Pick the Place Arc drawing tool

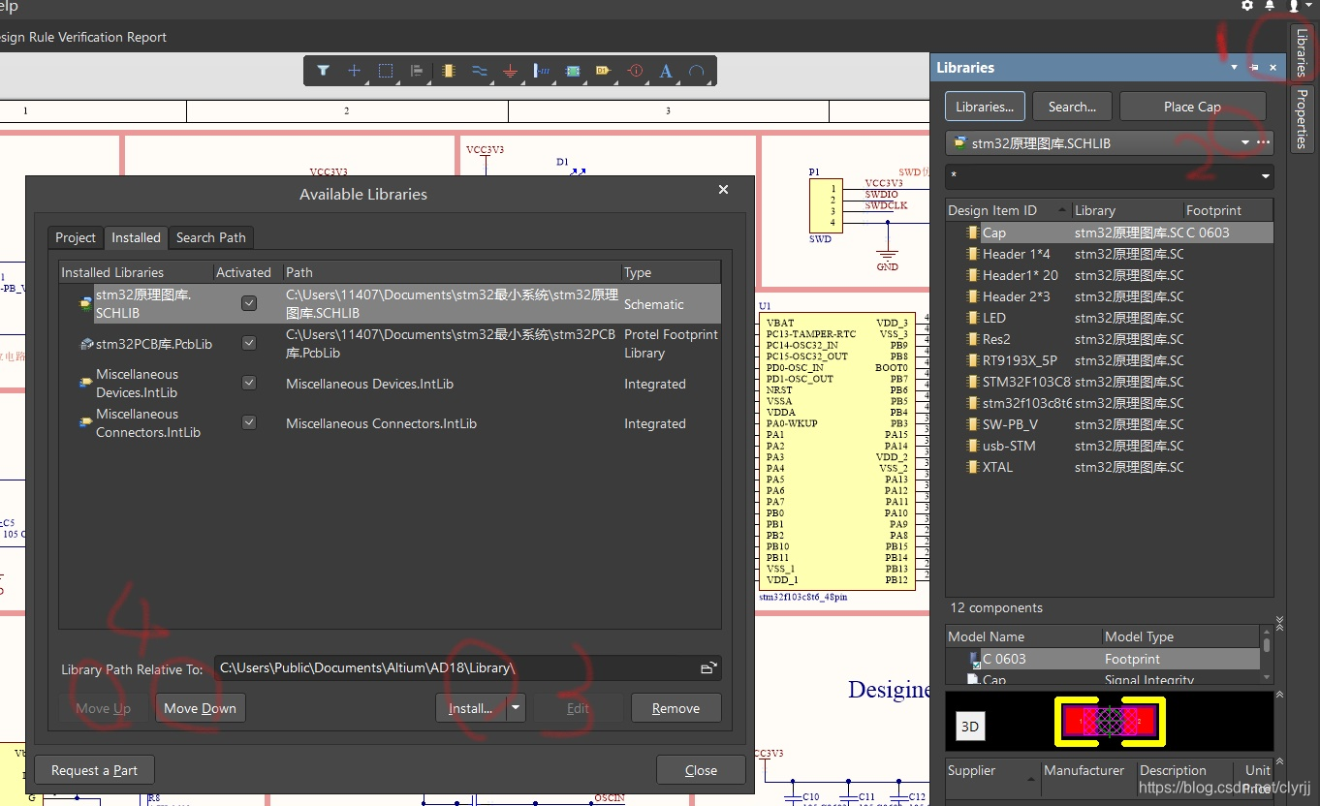[696, 71]
